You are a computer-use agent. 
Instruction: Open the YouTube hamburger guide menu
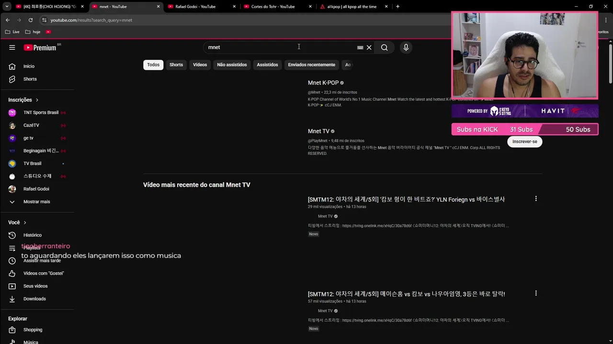(x=12, y=47)
